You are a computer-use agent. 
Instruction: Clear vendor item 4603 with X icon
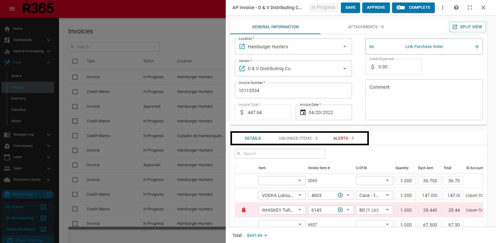[x=340, y=195]
